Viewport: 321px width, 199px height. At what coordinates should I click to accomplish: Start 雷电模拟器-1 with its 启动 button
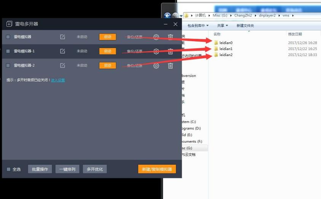pos(108,51)
